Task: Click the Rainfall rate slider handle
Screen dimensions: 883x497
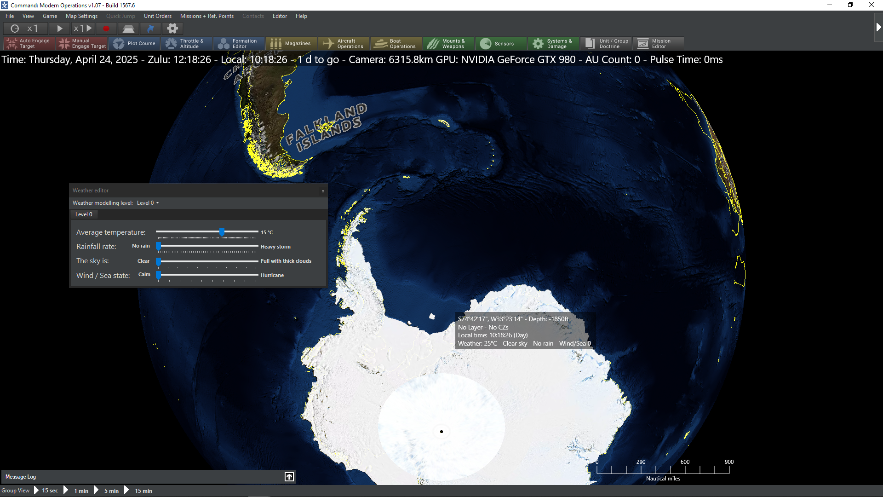Action: pos(158,246)
